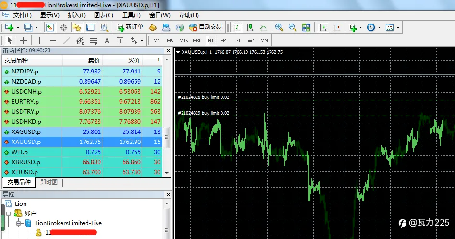Select the Fibonacci retracement tool
Viewport: 455px width, 239px height.
click(93, 40)
